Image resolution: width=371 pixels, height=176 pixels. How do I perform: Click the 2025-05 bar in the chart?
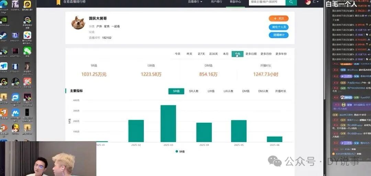pos(239,131)
